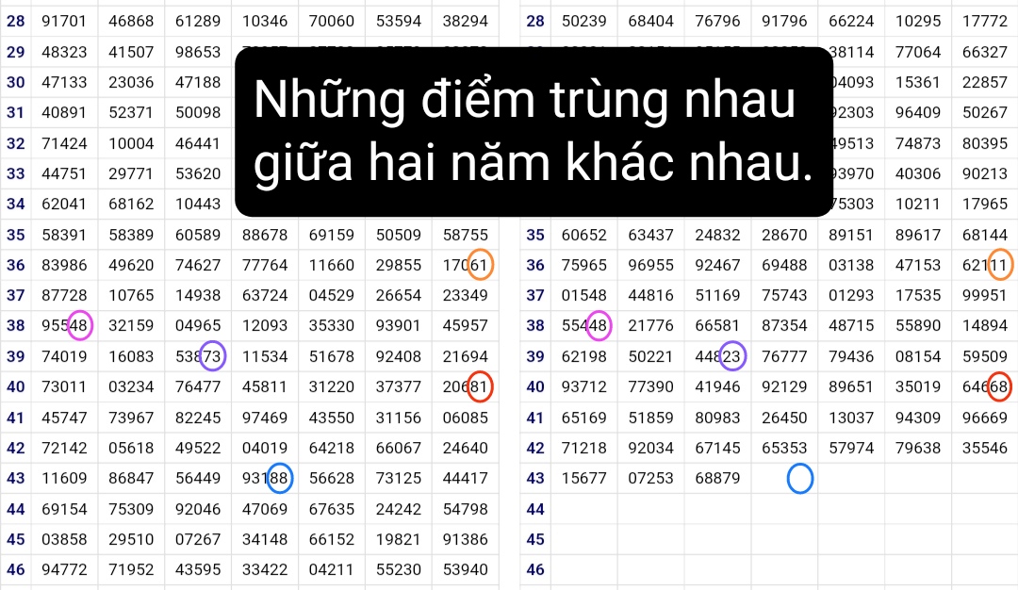Click the cell containing 37377
Screen dimensions: 1018x590
399,386
